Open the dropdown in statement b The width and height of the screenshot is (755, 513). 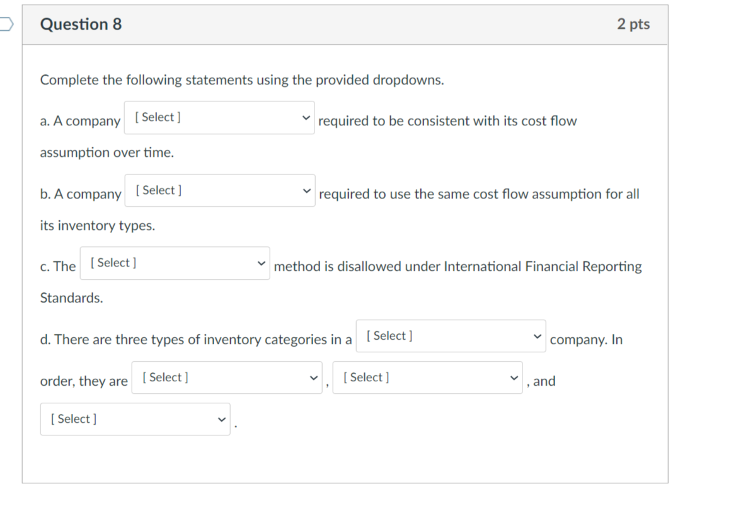[220, 191]
